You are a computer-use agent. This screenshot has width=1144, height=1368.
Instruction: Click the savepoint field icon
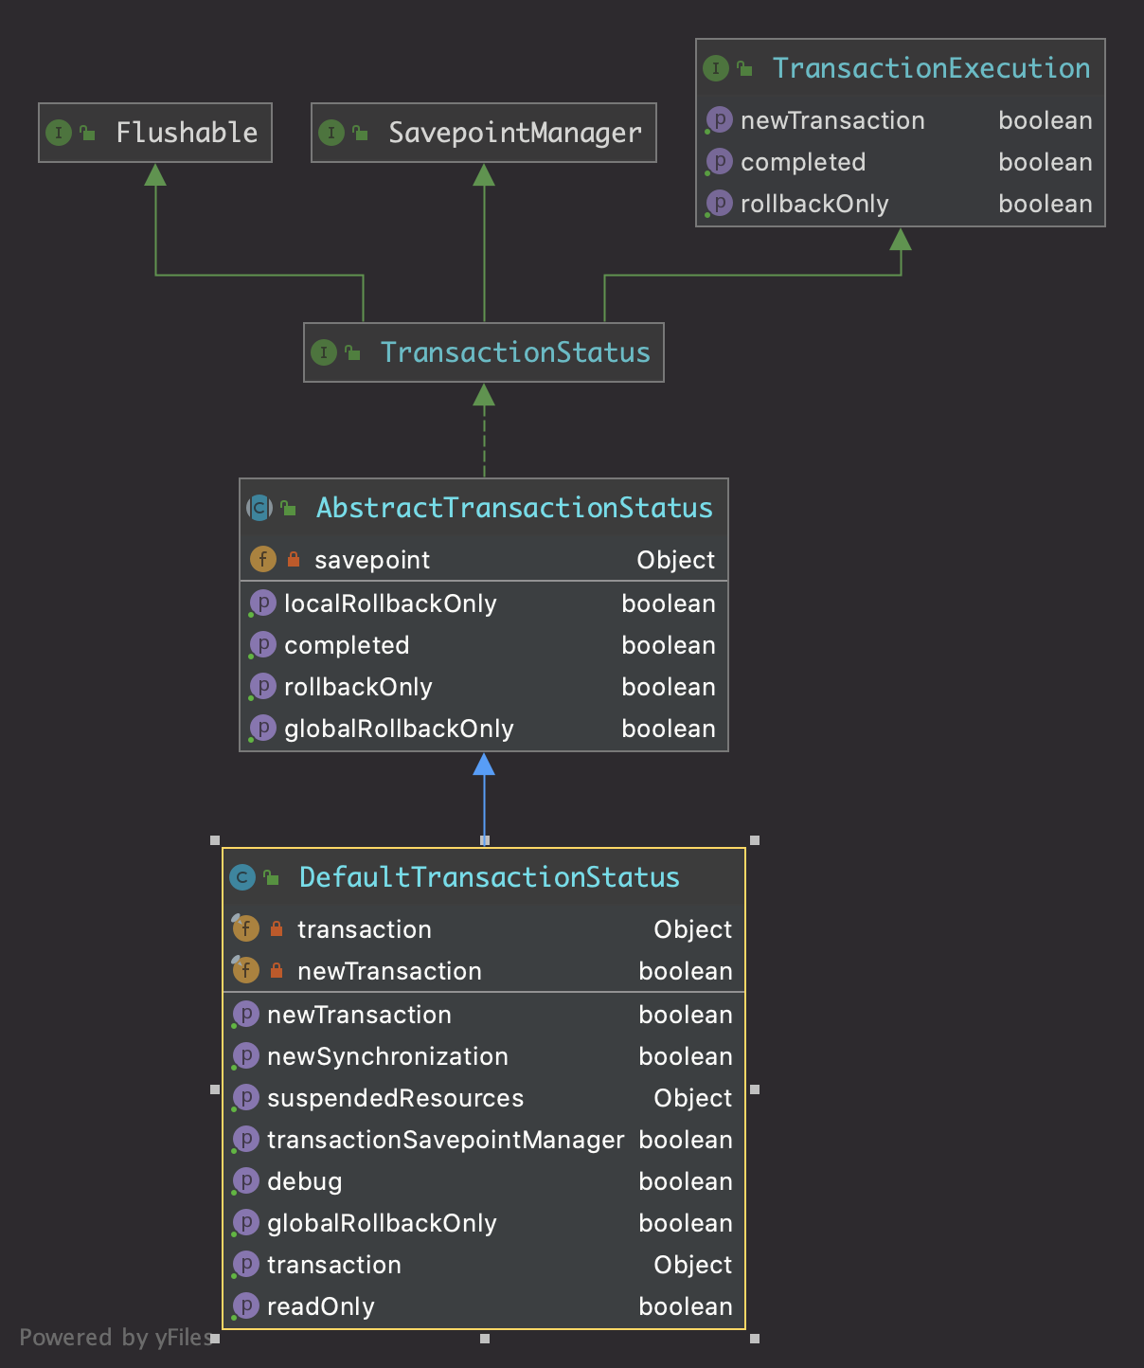pos(263,559)
